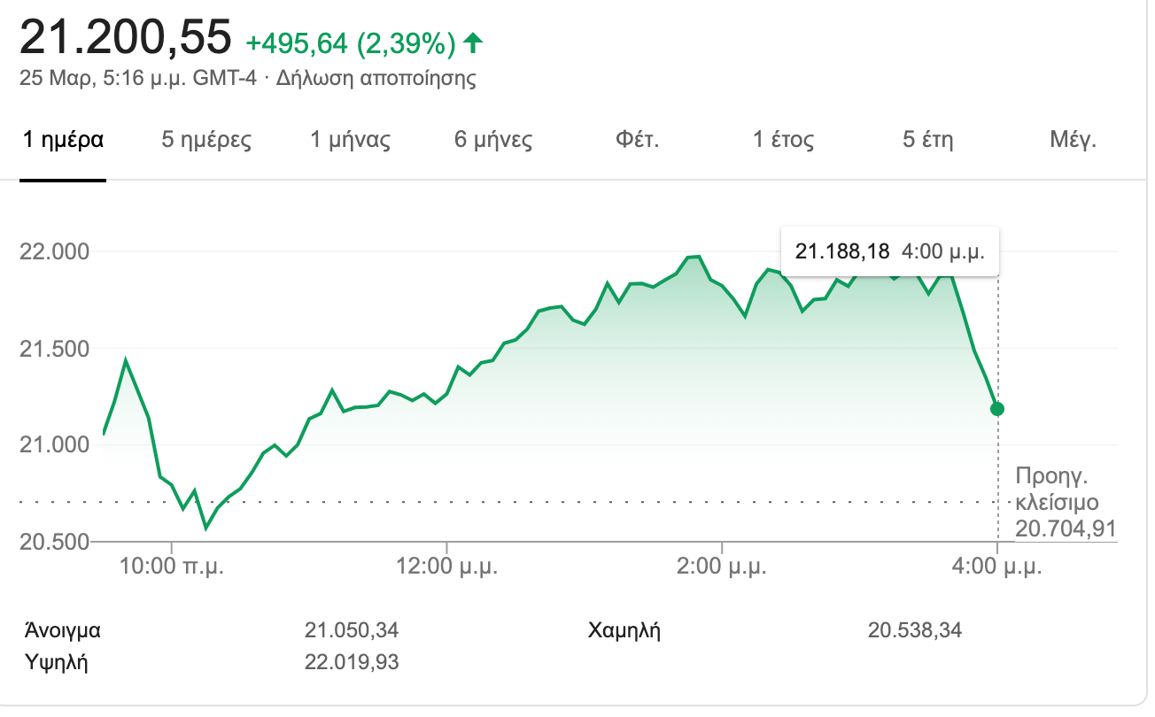This screenshot has height=717, width=1155.
Task: Click the 'Χαμηλή' value 20.538,34
Action: point(915,631)
